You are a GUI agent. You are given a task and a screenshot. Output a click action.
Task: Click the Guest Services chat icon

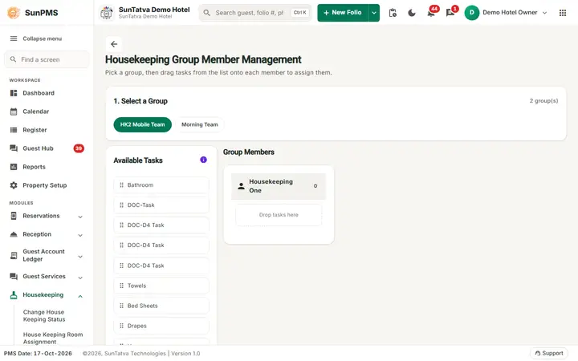point(14,276)
